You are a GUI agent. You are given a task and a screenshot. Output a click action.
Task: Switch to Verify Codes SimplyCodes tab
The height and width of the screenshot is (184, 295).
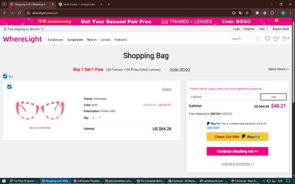[79, 4]
